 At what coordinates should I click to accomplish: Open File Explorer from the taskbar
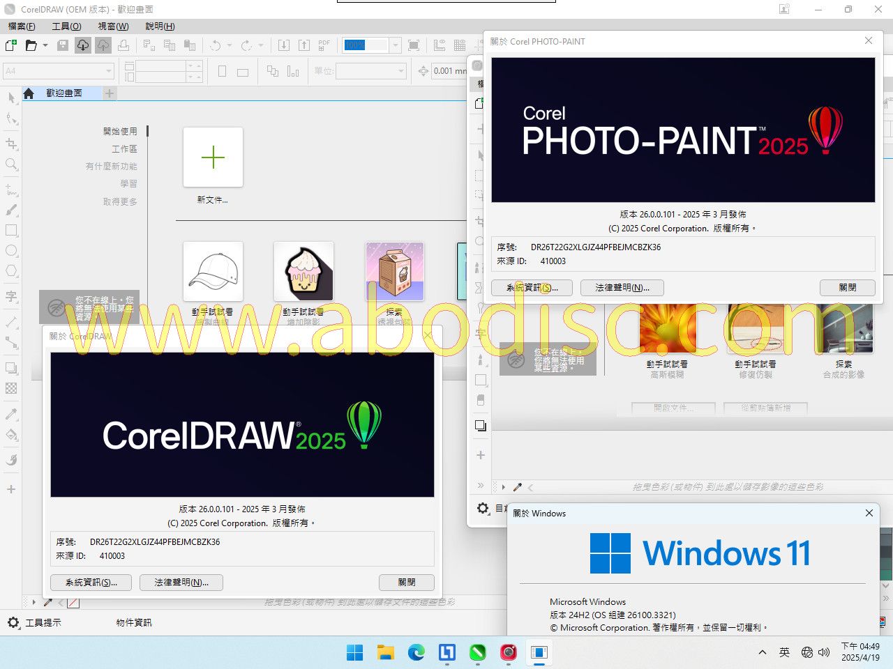(x=386, y=652)
